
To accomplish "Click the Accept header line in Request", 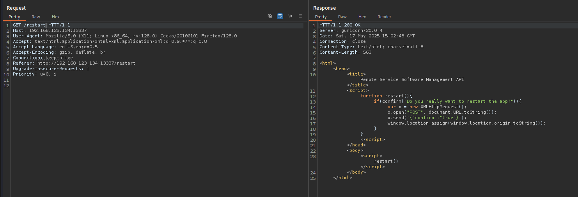I will [110, 41].
